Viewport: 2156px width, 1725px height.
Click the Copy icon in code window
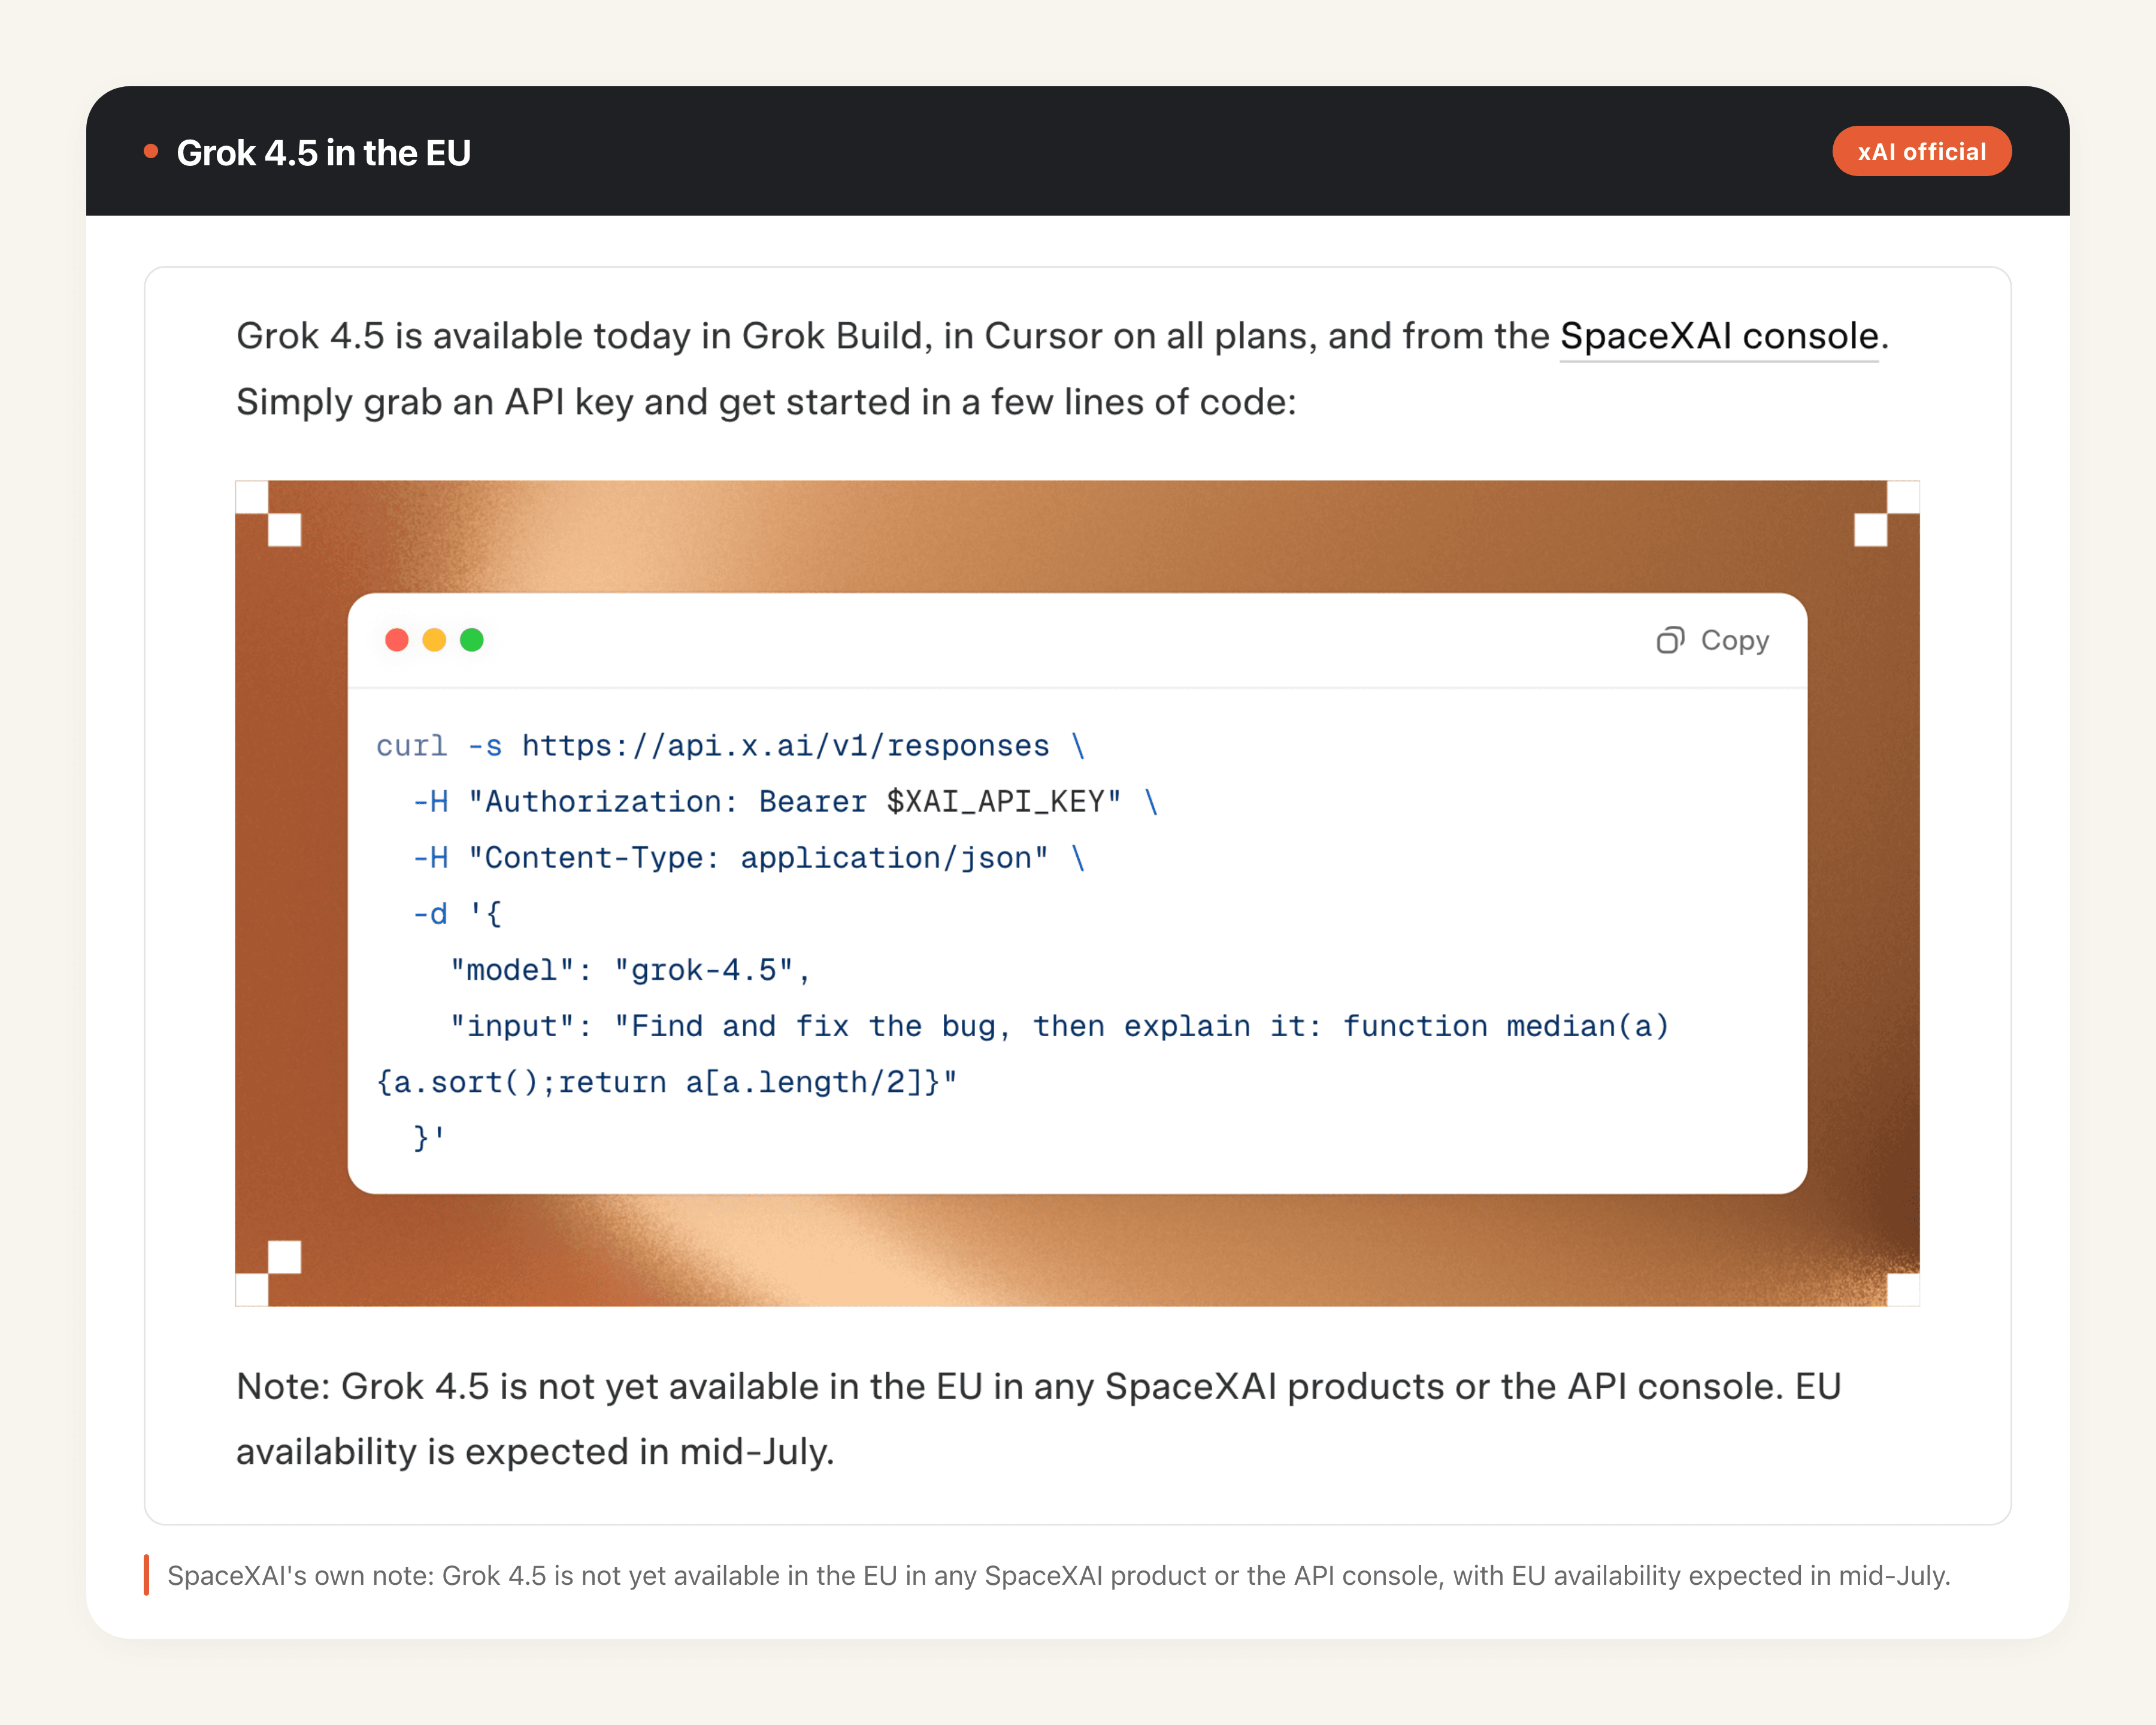click(1670, 640)
